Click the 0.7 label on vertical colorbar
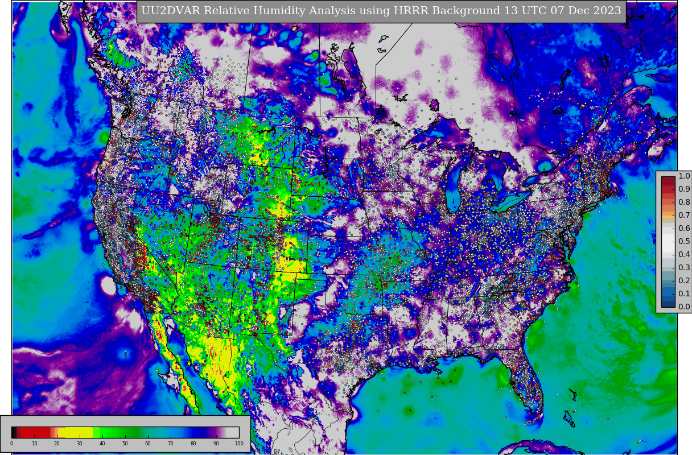Image resolution: width=692 pixels, height=455 pixels. tap(684, 216)
